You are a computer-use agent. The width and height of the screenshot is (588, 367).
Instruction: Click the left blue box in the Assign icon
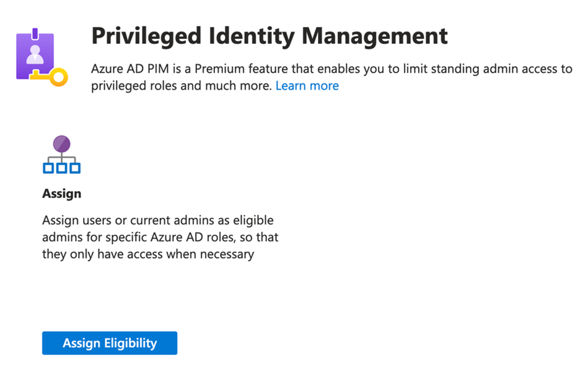coord(48,168)
